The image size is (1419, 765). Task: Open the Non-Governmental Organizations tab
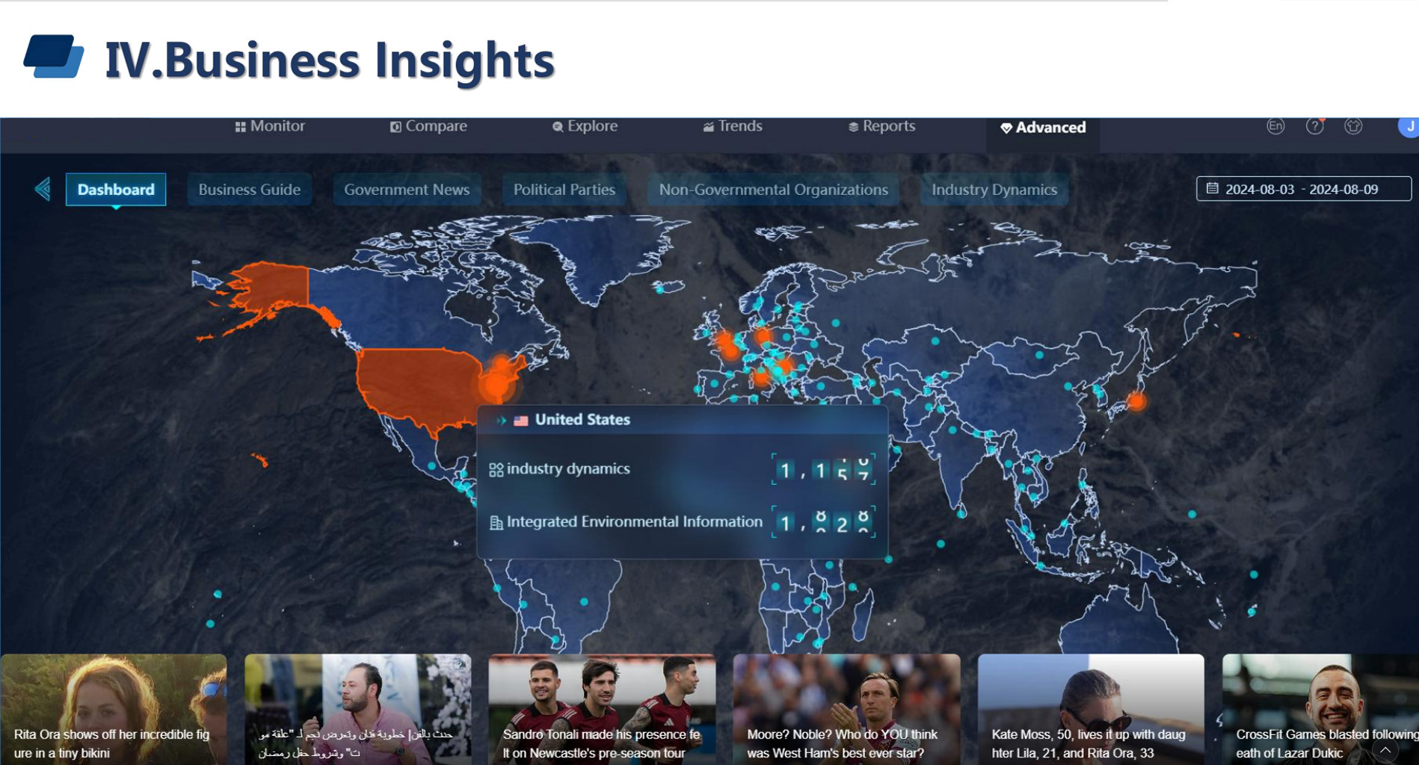click(x=773, y=190)
